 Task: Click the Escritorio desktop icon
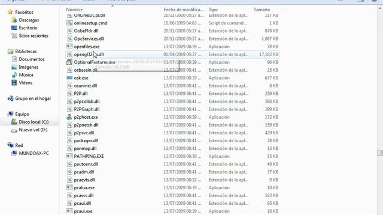click(x=14, y=28)
